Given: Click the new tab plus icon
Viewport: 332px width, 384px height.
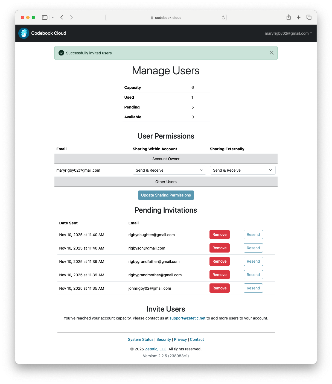Looking at the screenshot, I should click(x=299, y=17).
